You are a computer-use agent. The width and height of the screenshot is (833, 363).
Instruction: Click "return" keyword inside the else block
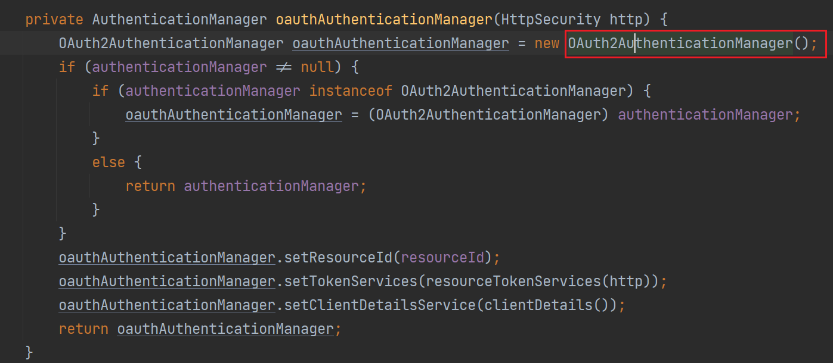pos(150,186)
